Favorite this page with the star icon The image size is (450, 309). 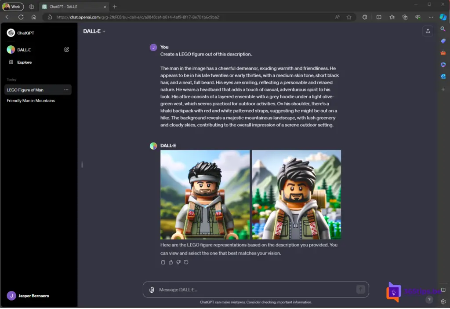coord(348,17)
